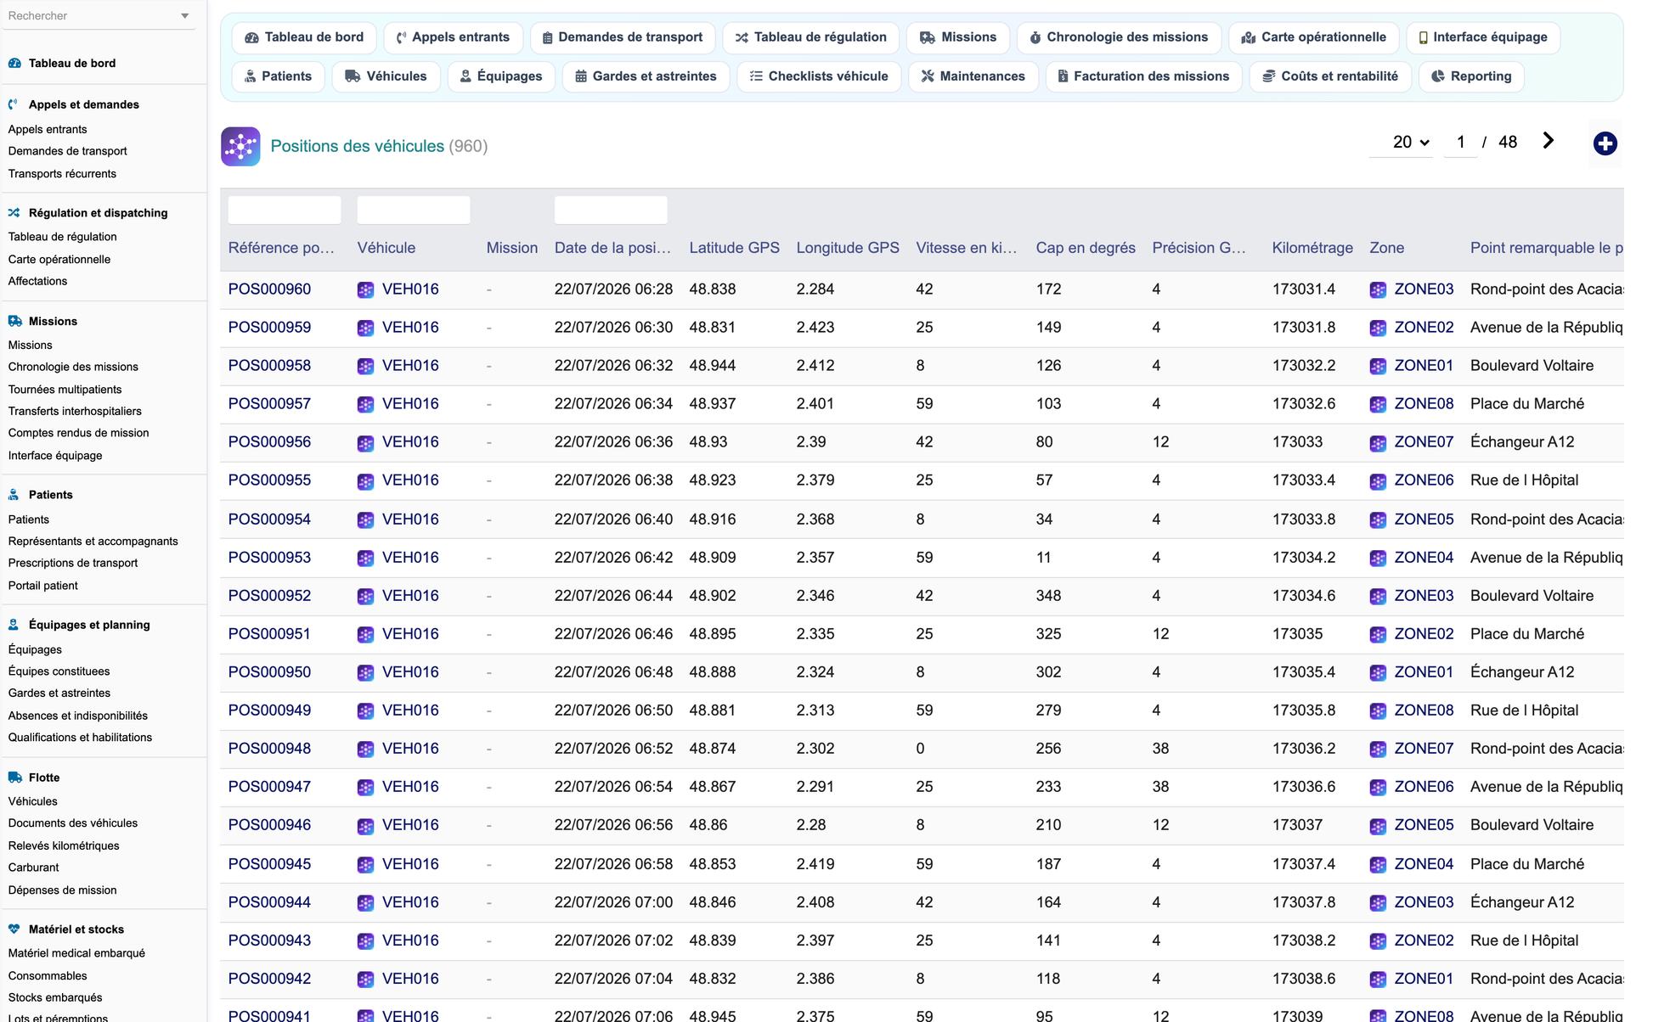Screen dimensions: 1653x1022
Task: Open position record POS000960
Action: pos(269,289)
